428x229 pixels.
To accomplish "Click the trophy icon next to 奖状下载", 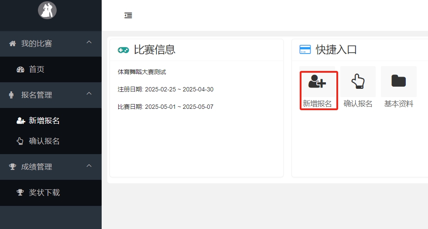I will click(21, 192).
